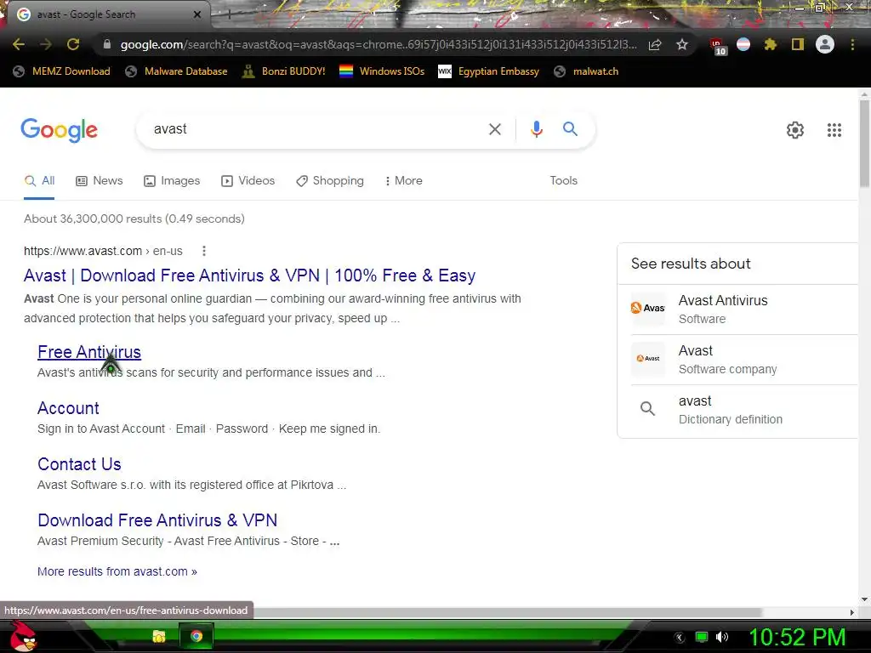
Task: Click the Google logo
Action: coord(59,130)
